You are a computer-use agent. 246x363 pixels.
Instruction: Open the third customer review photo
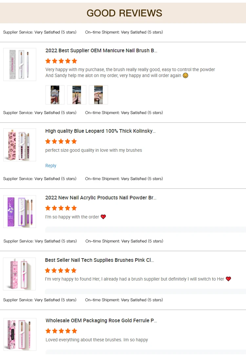(x=98, y=95)
